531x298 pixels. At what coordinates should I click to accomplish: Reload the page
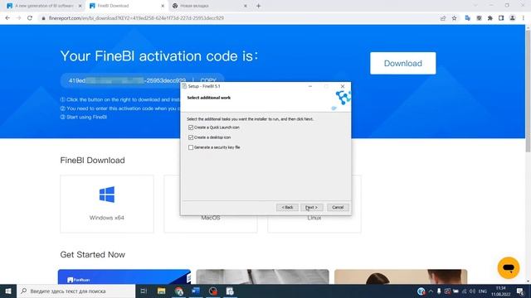click(30, 18)
